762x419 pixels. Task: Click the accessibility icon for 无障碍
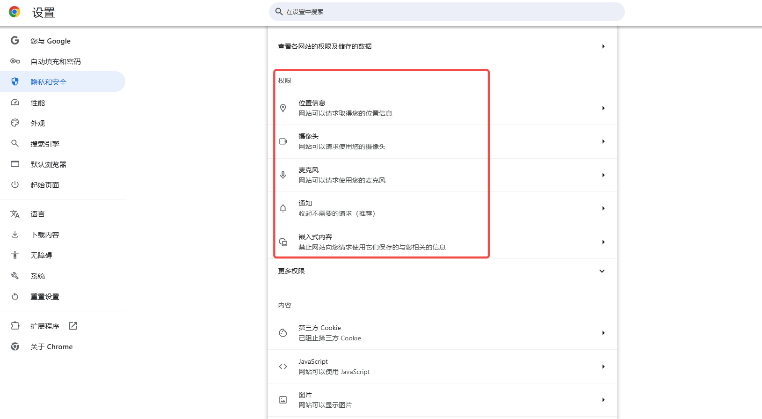coord(15,255)
